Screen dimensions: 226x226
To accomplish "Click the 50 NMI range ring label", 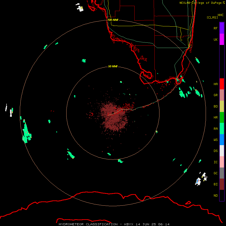I will click(x=113, y=66).
